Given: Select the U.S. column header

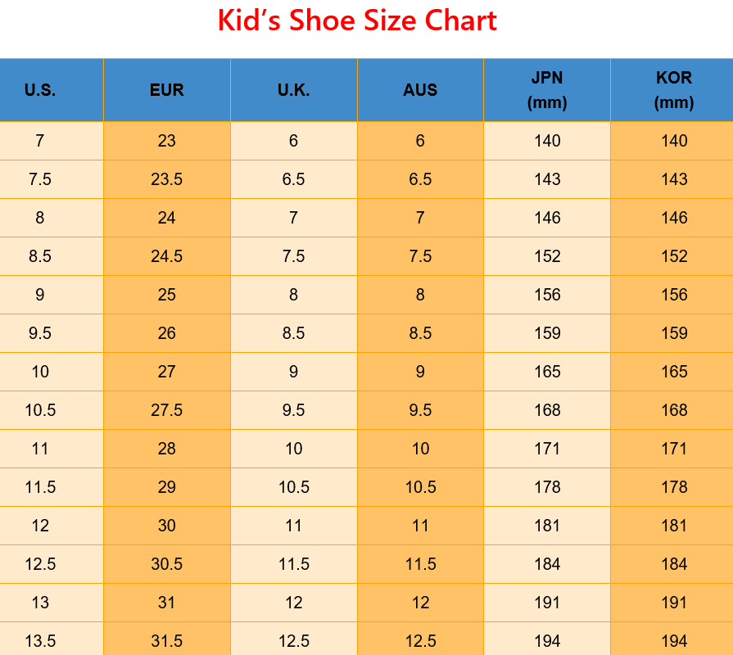Looking at the screenshot, I should pos(40,90).
